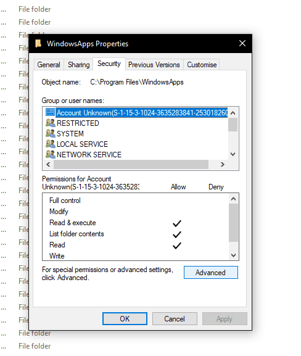Click the user list vertical scrollbar thumb
Image resolution: width=301 pixels, height=356 pixels.
click(x=233, y=125)
